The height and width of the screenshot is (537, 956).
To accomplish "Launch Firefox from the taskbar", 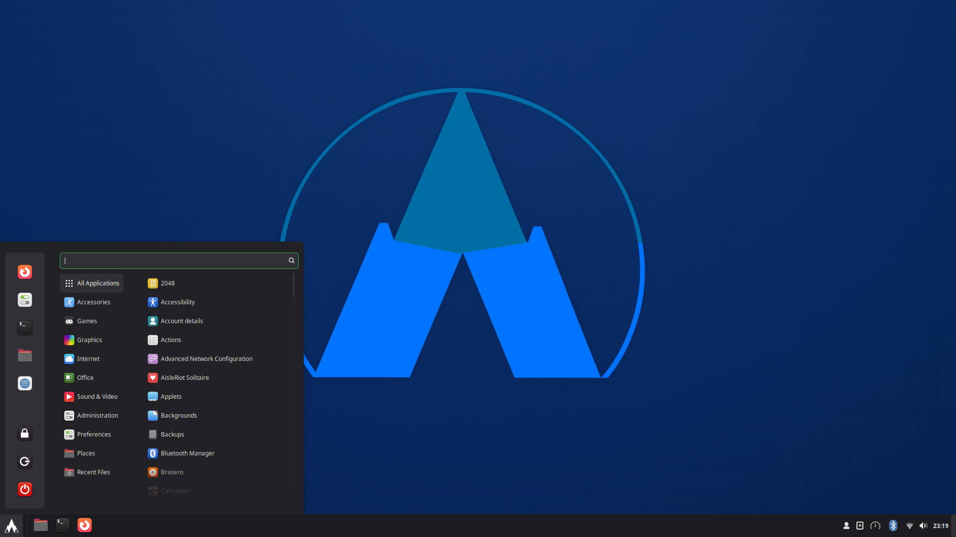I will [x=85, y=525].
